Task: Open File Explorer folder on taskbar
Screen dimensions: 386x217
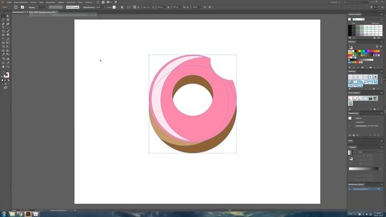Action: click(x=12, y=214)
